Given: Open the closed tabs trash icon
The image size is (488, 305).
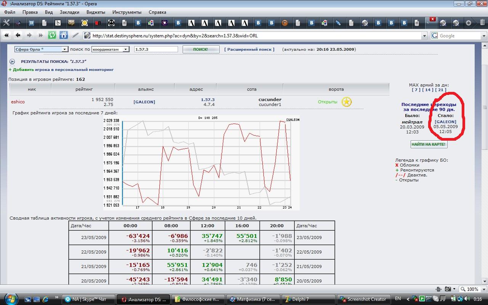Looking at the screenshot, I should click(x=483, y=23).
